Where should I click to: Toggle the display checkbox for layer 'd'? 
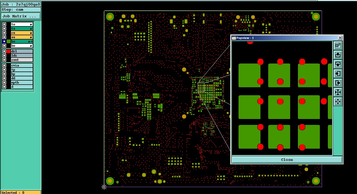pos(4,87)
